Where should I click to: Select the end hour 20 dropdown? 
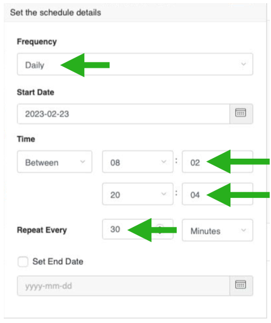(x=137, y=194)
